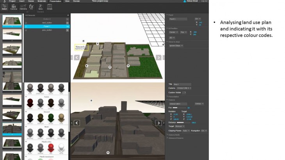The width and height of the screenshot is (285, 160).
Task: Click the Cameras toolbar icon
Action: point(14,7)
